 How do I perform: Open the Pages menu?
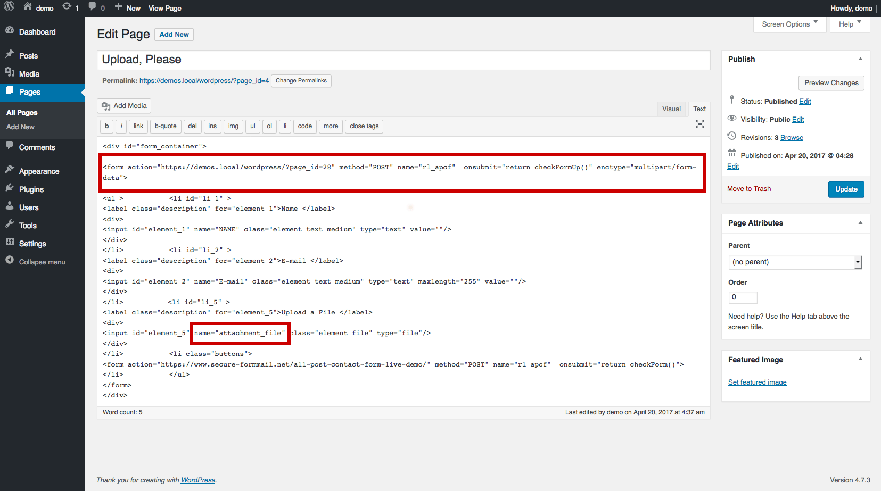[30, 92]
